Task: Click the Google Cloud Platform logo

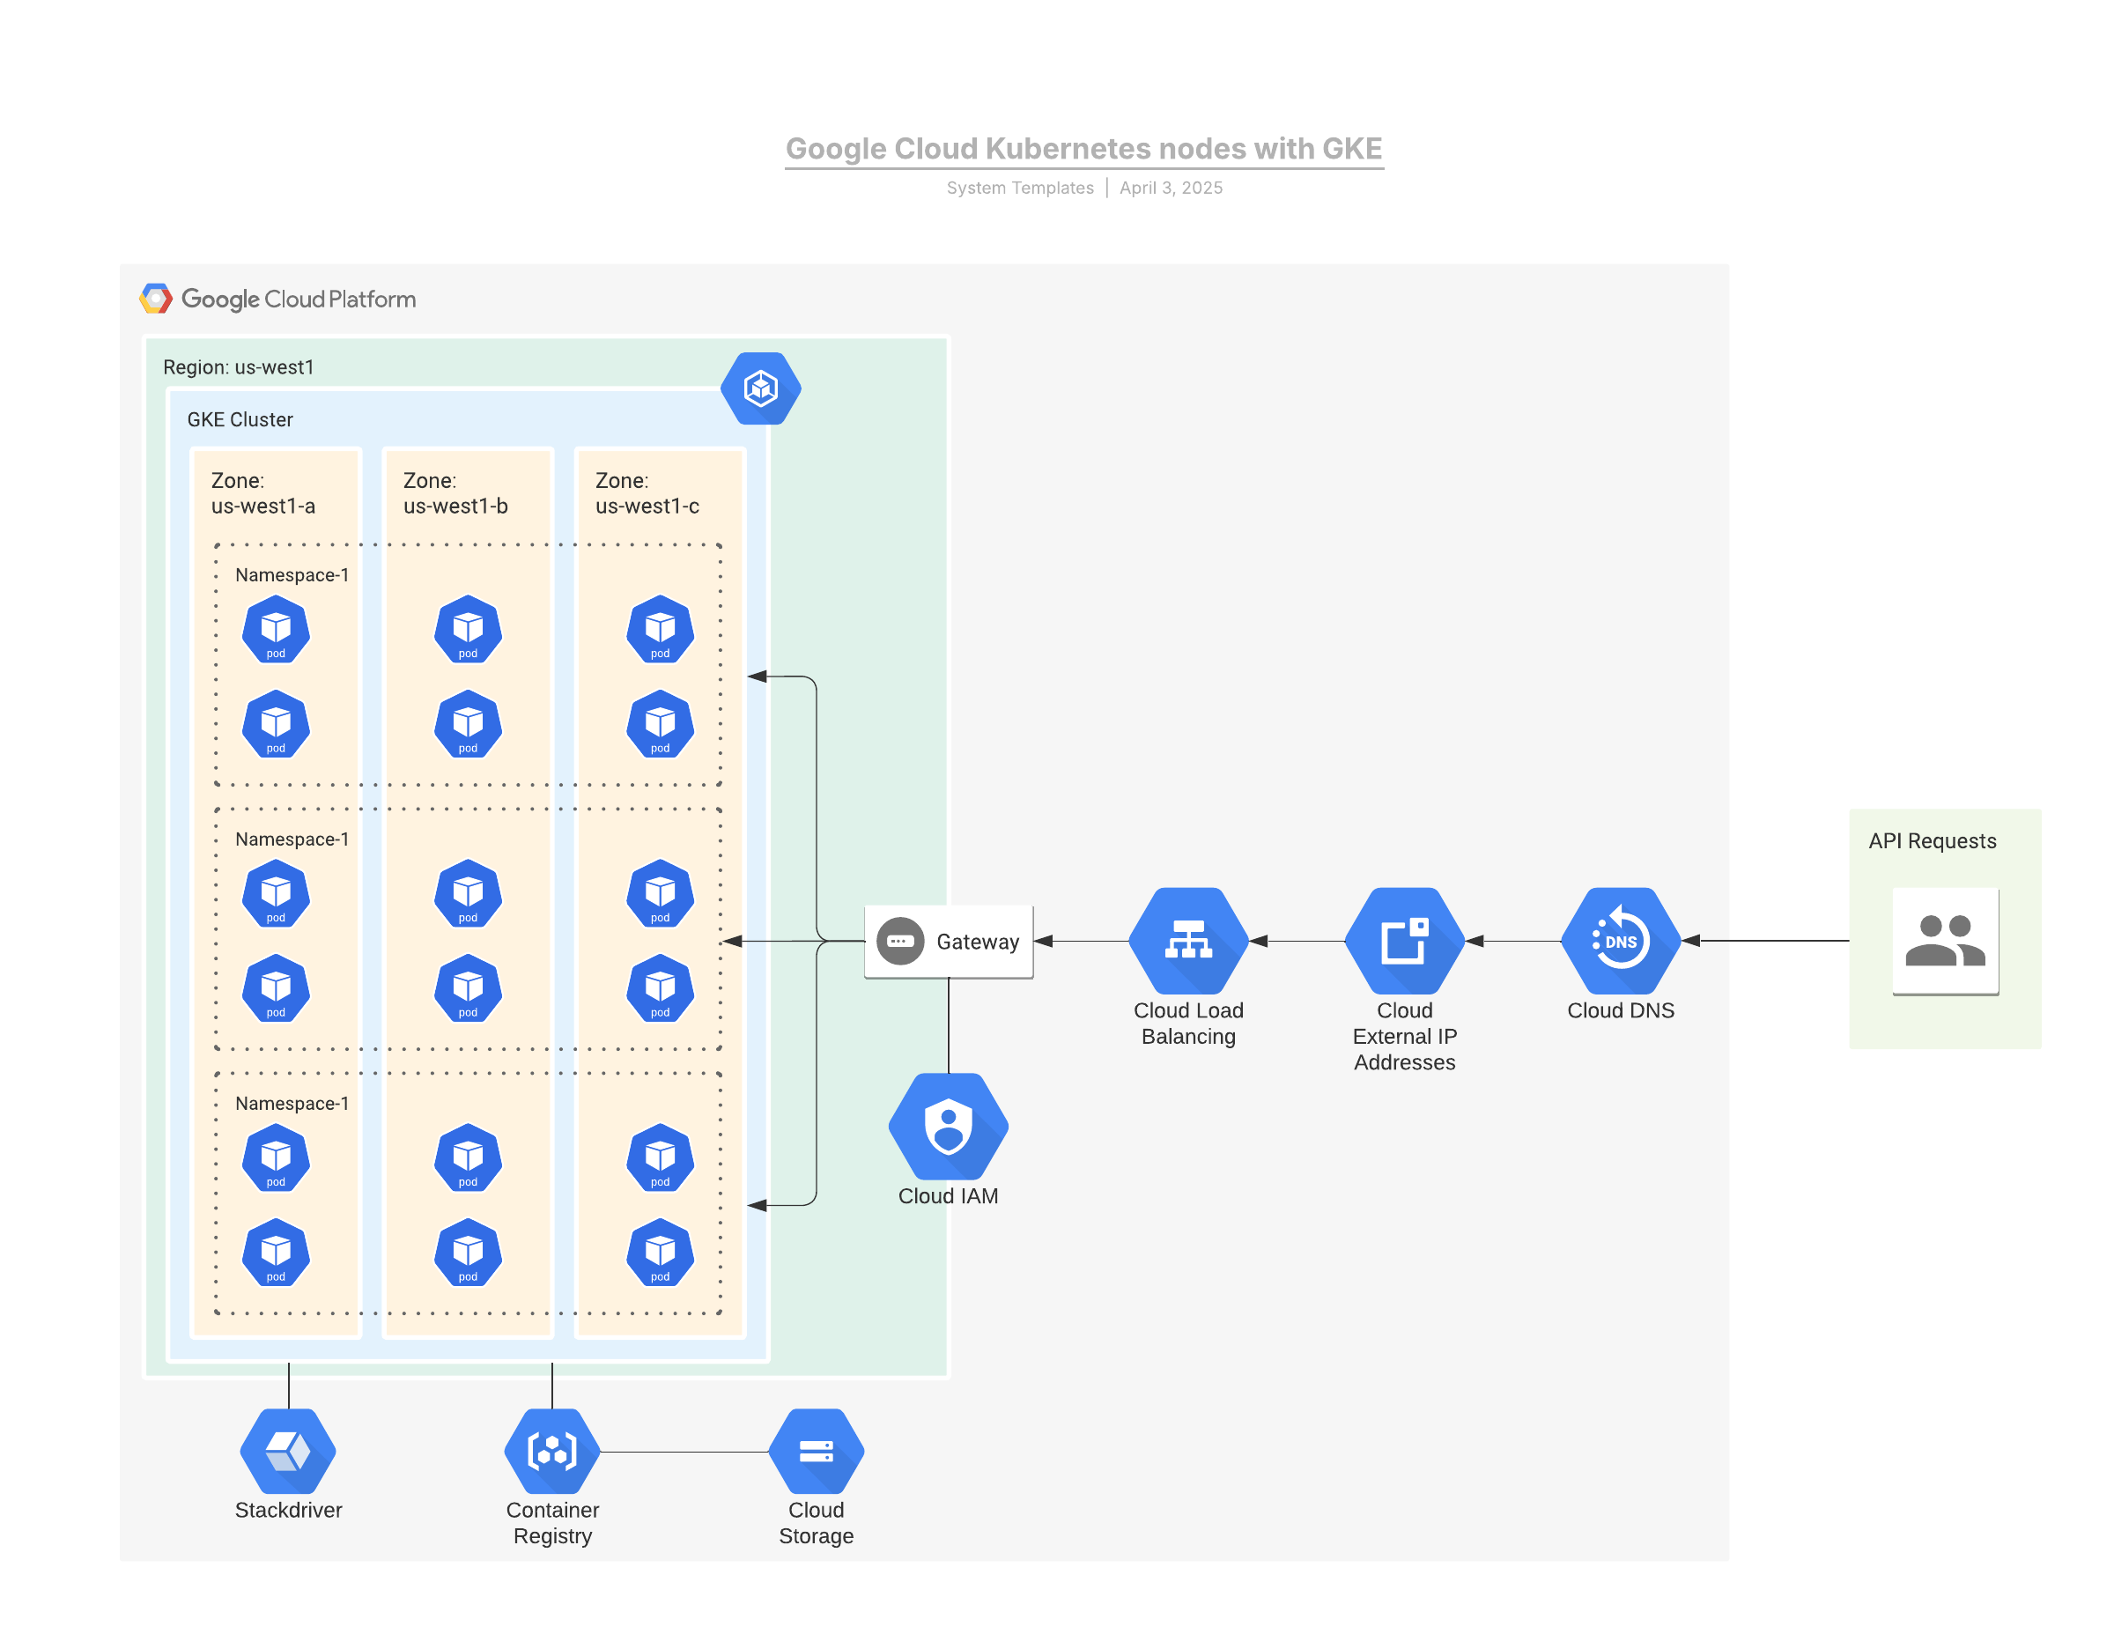Action: pyautogui.click(x=277, y=299)
